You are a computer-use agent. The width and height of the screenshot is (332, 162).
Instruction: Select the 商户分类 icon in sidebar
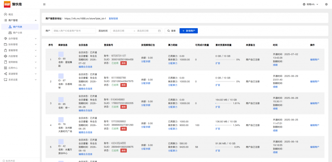pyautogui.click(x=10, y=32)
